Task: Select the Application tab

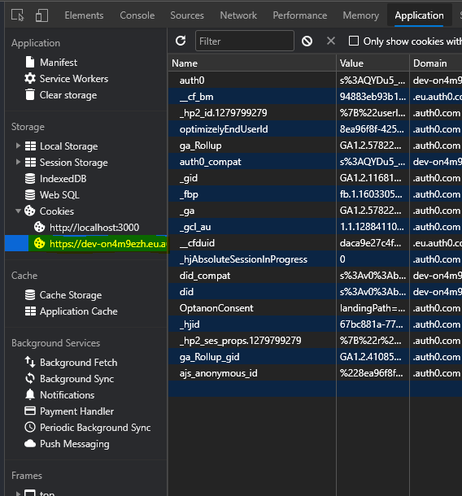Action: [419, 15]
